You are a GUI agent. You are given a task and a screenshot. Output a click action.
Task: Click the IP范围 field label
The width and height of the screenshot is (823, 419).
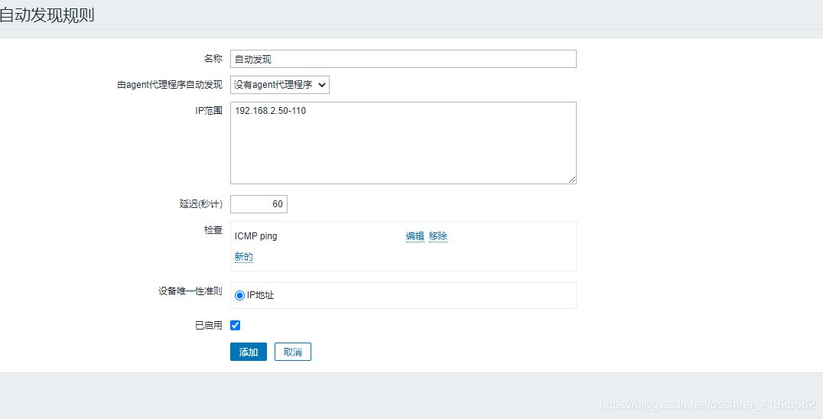point(208,111)
